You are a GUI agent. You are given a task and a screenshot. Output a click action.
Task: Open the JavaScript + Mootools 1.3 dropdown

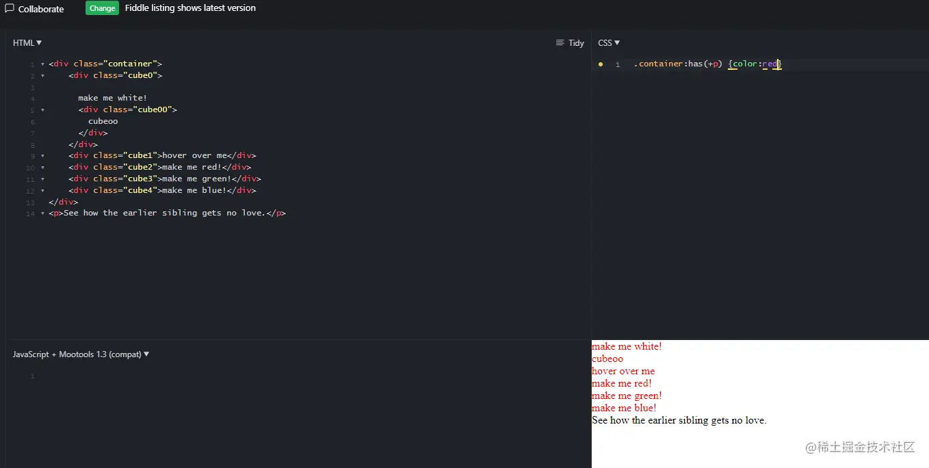coord(81,354)
